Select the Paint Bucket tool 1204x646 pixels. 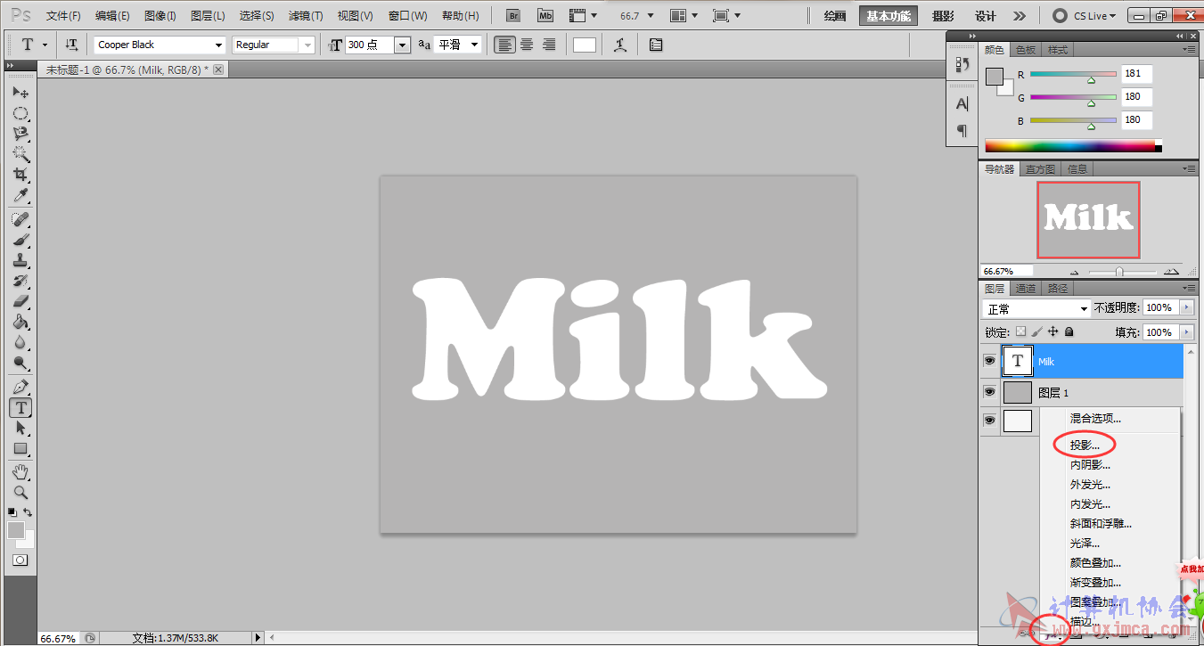20,322
